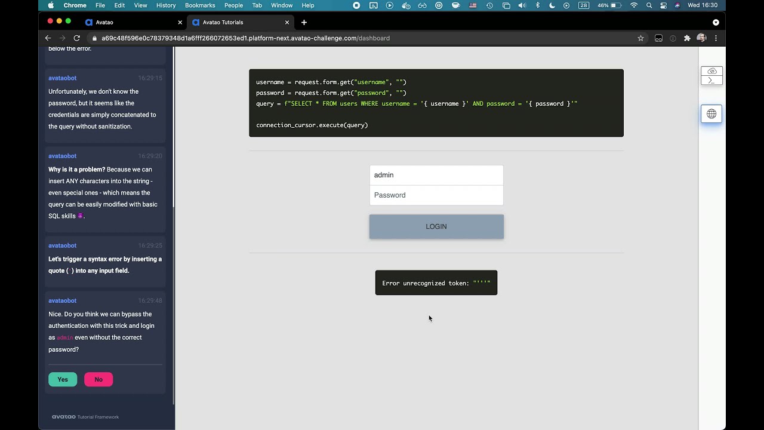This screenshot has width=764, height=430.
Task: Click the connection_cursor.execute(query) code line
Action: (312, 125)
